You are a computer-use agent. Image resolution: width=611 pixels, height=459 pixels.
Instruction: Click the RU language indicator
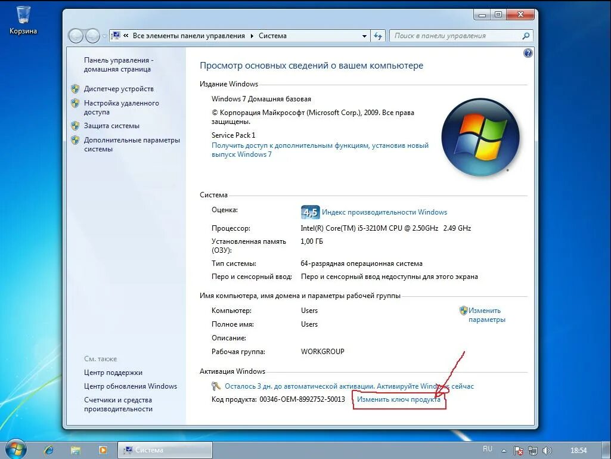(488, 449)
